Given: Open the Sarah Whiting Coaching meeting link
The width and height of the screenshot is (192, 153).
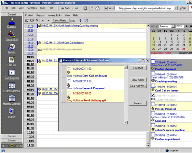Looking at the screenshot, I should [70, 26].
